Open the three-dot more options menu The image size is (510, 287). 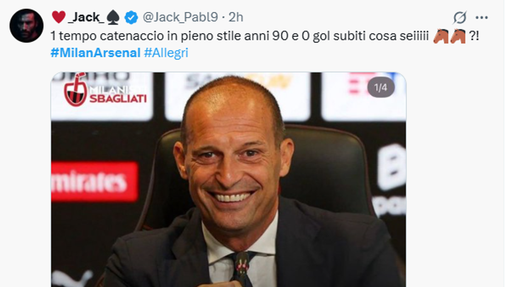(482, 17)
